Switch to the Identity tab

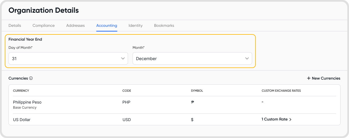tap(135, 25)
